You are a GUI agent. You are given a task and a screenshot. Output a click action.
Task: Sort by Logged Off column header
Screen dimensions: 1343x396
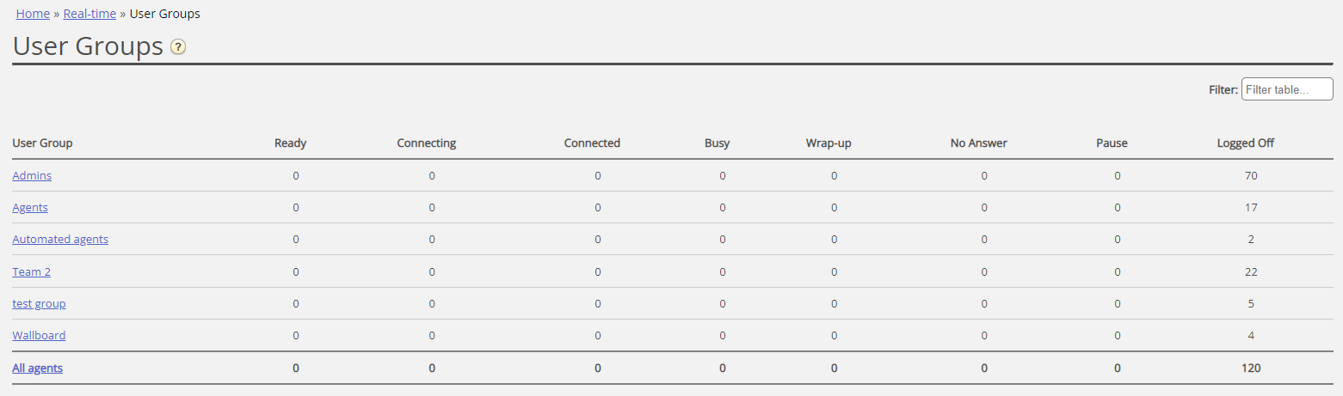pyautogui.click(x=1245, y=143)
